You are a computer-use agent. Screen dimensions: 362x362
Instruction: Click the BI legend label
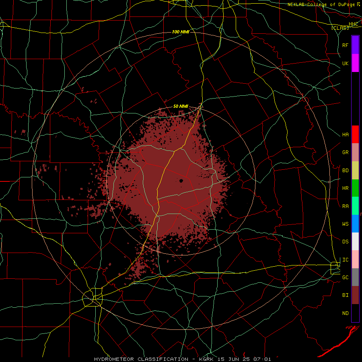click(346, 295)
